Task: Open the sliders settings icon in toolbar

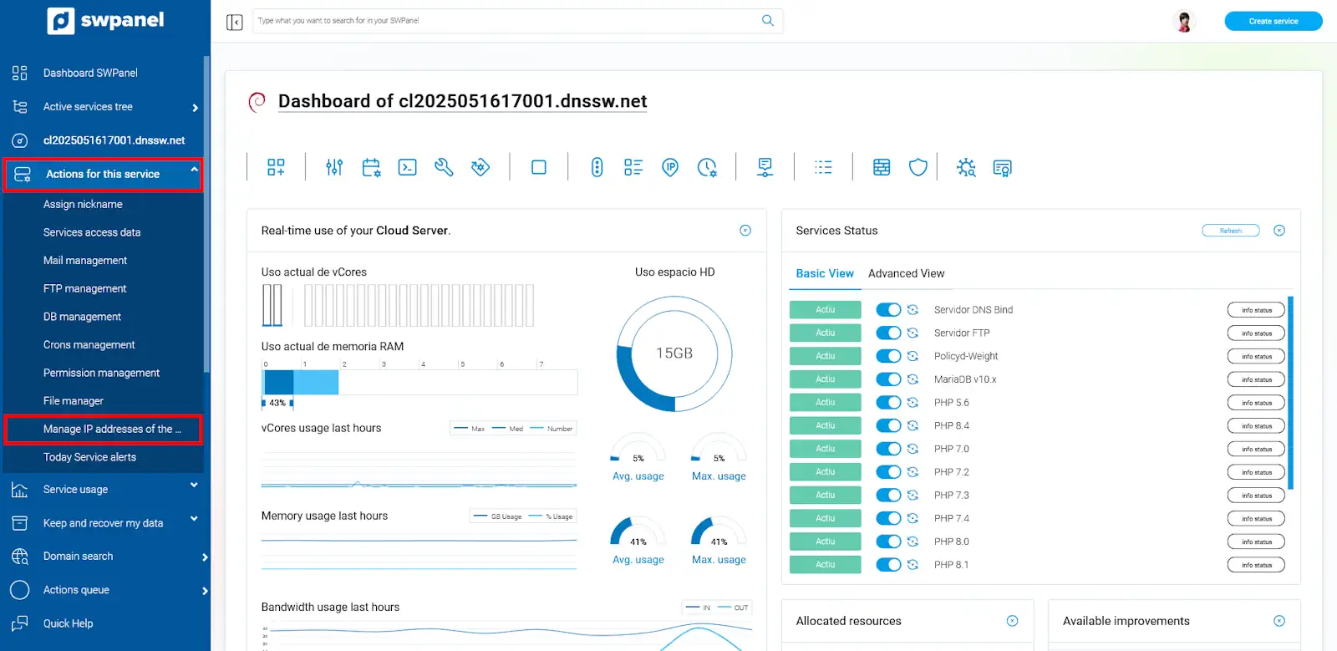Action: pos(334,167)
